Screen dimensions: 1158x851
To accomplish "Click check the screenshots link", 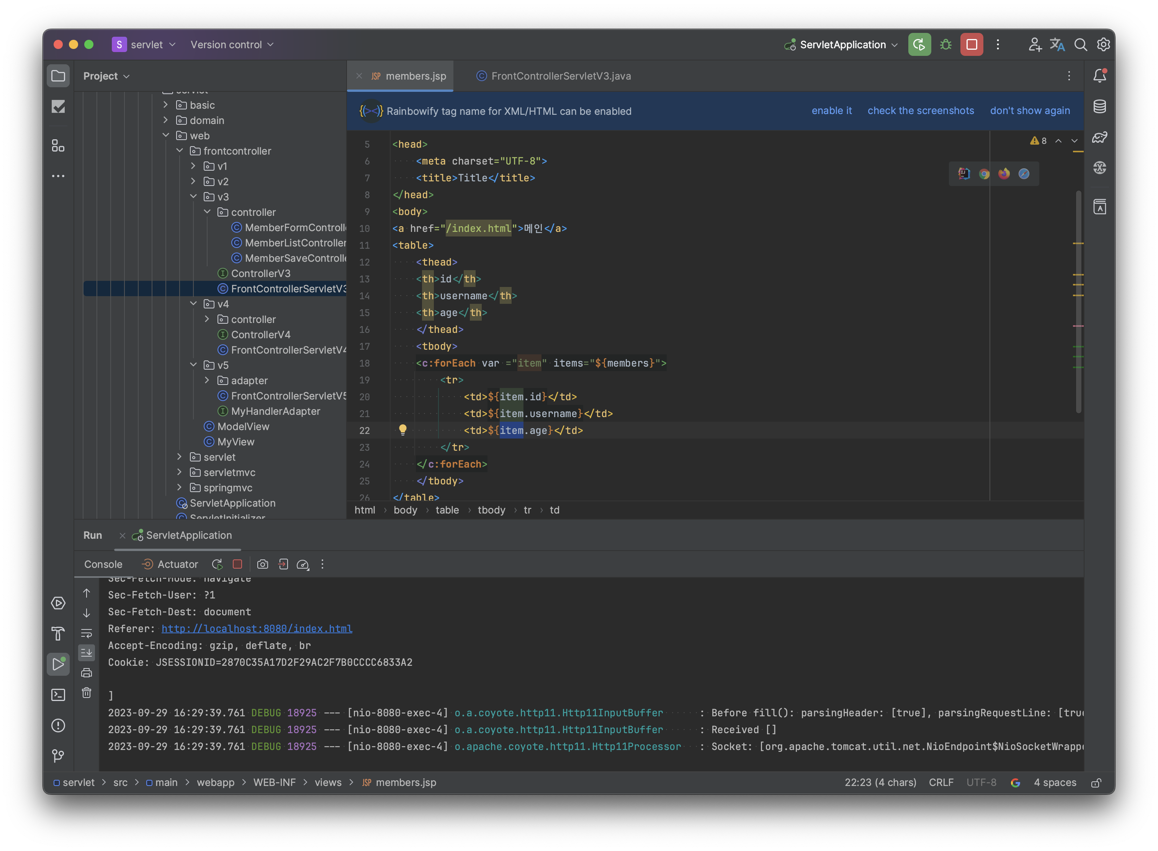I will pyautogui.click(x=920, y=111).
